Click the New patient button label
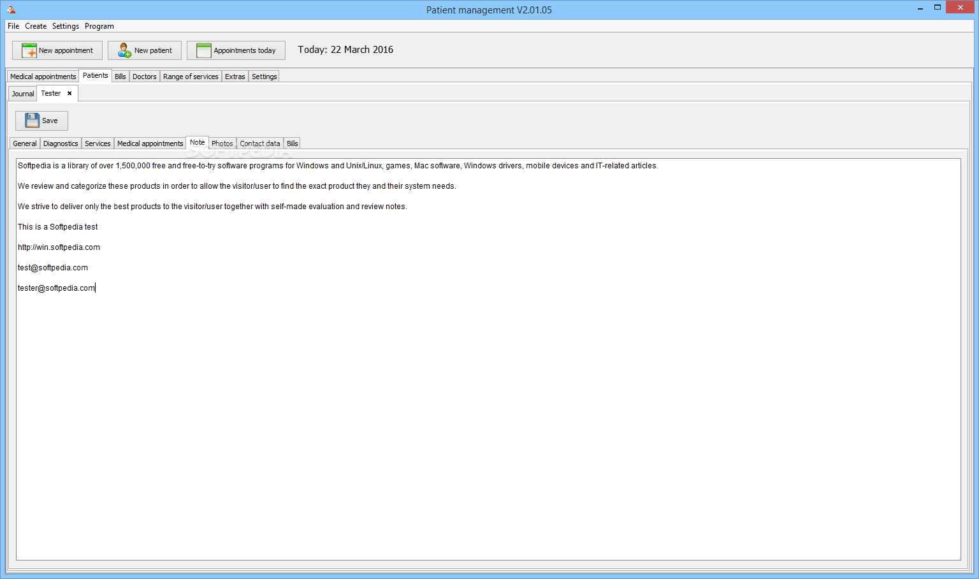Viewport: 979px width, 579px height. [x=153, y=50]
